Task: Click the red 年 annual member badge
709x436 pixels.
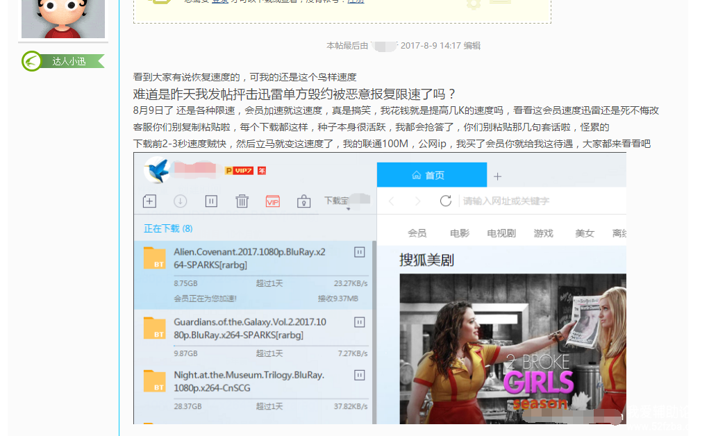Action: coord(262,171)
